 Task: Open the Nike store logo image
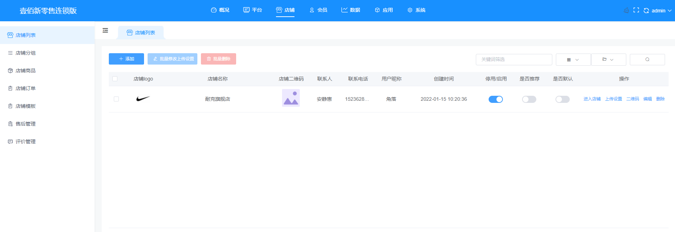[143, 99]
